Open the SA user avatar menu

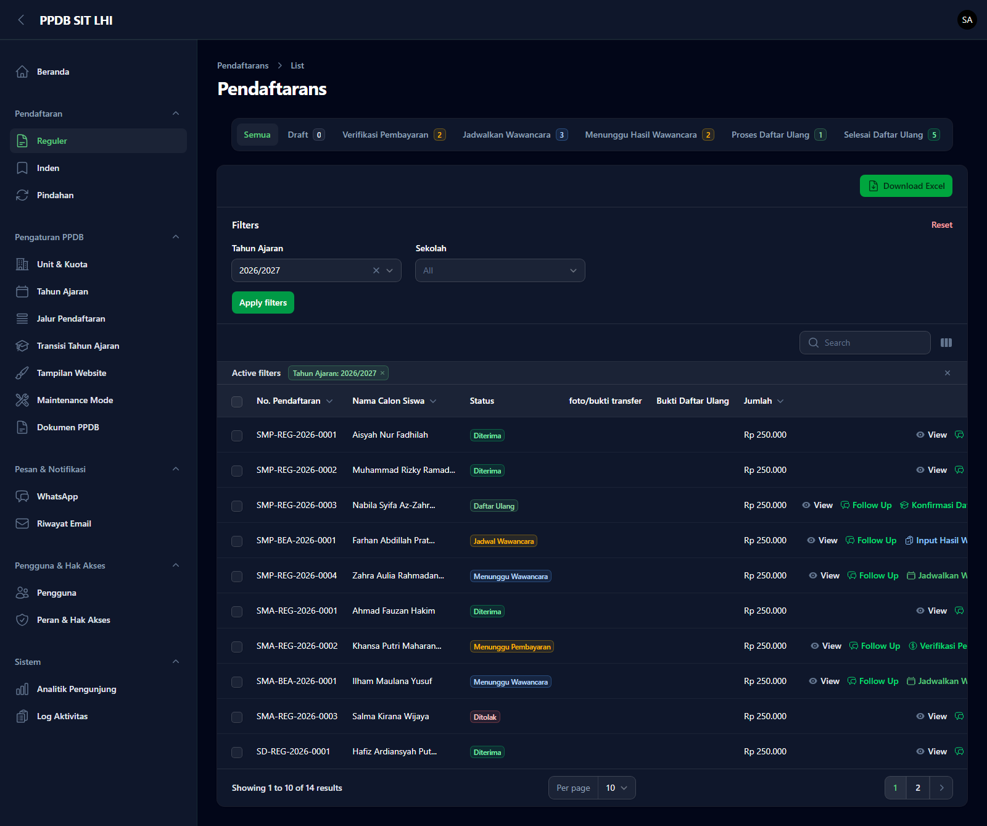(x=967, y=20)
